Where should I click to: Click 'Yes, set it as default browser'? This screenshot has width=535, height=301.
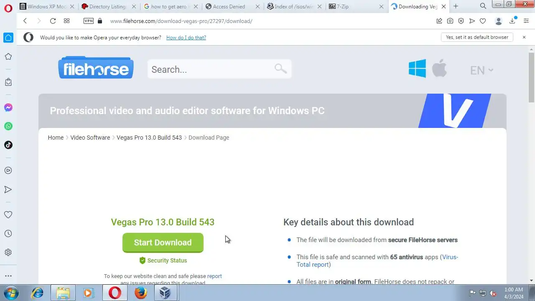click(477, 37)
